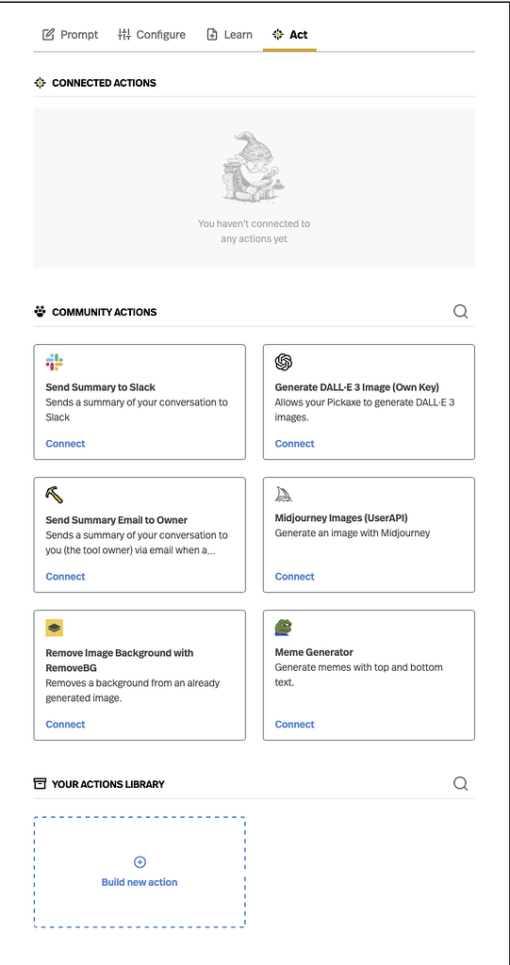
Task: Connect the Midjourney Images action
Action: coord(294,577)
